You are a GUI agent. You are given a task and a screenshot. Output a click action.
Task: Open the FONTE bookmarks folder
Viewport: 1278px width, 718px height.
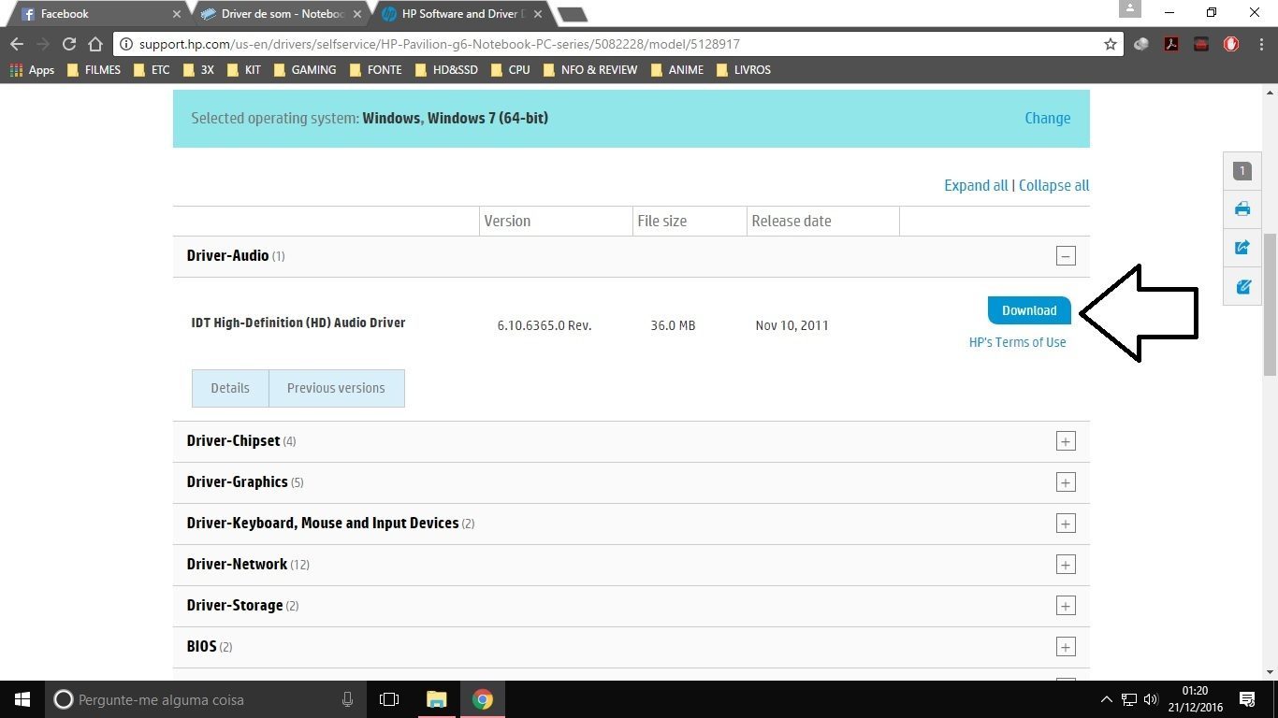tap(375, 70)
